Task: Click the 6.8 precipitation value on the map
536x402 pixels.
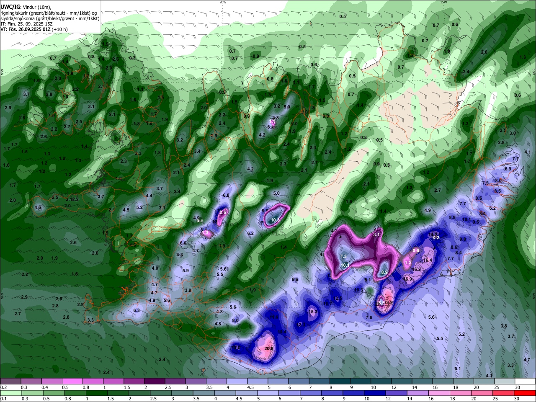Action: pyautogui.click(x=226, y=195)
